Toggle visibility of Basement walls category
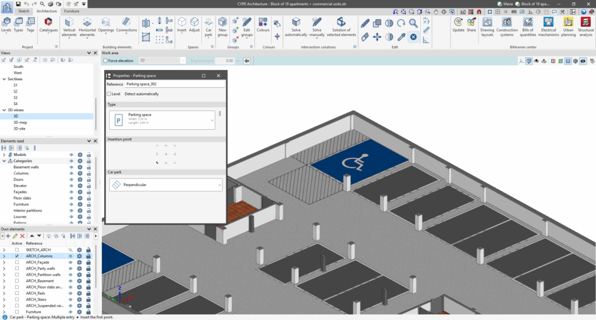The height and width of the screenshot is (320, 596). 71,167
